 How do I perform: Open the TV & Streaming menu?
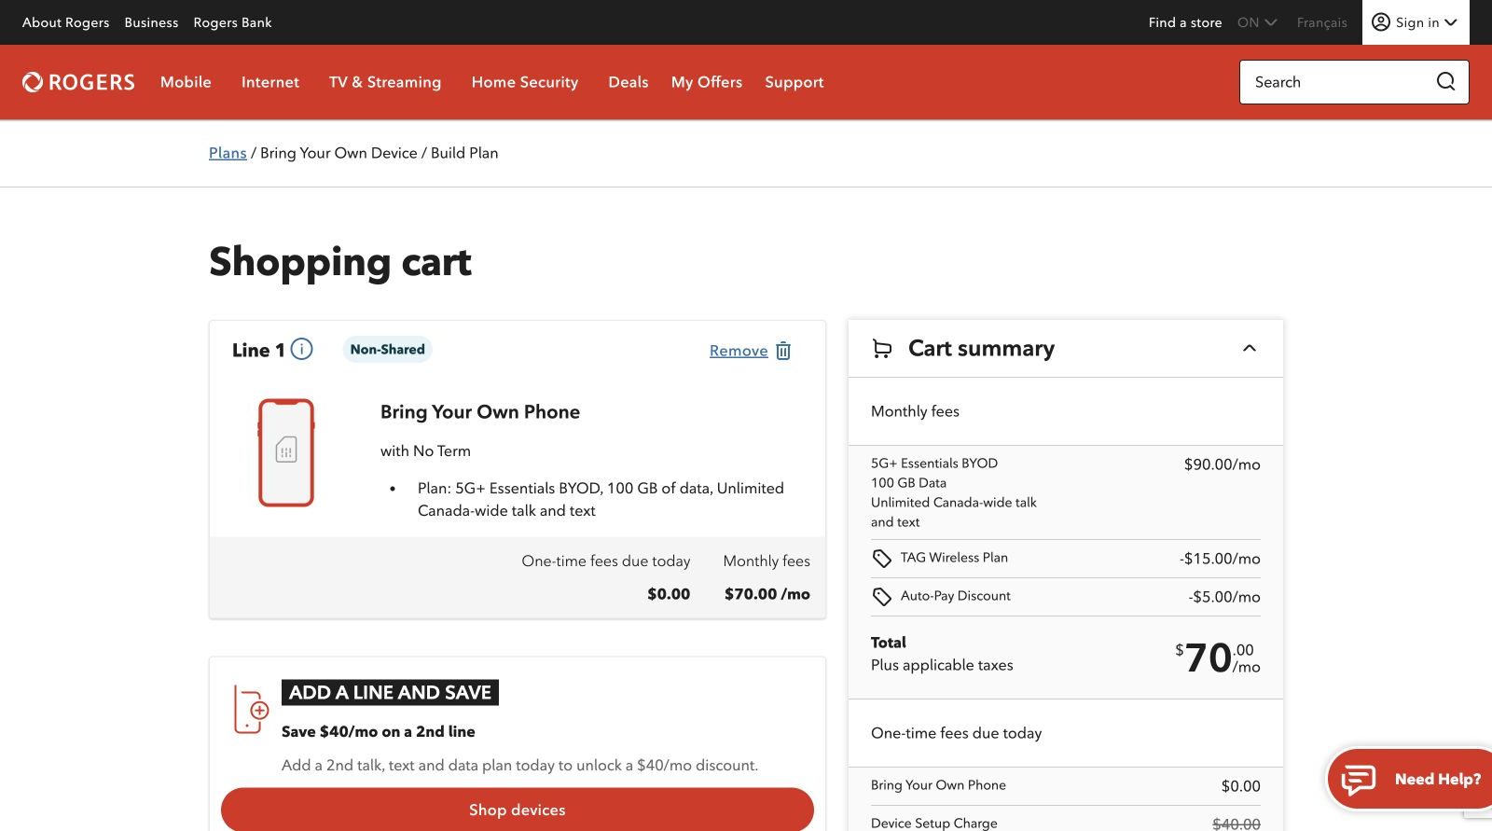pyautogui.click(x=385, y=82)
